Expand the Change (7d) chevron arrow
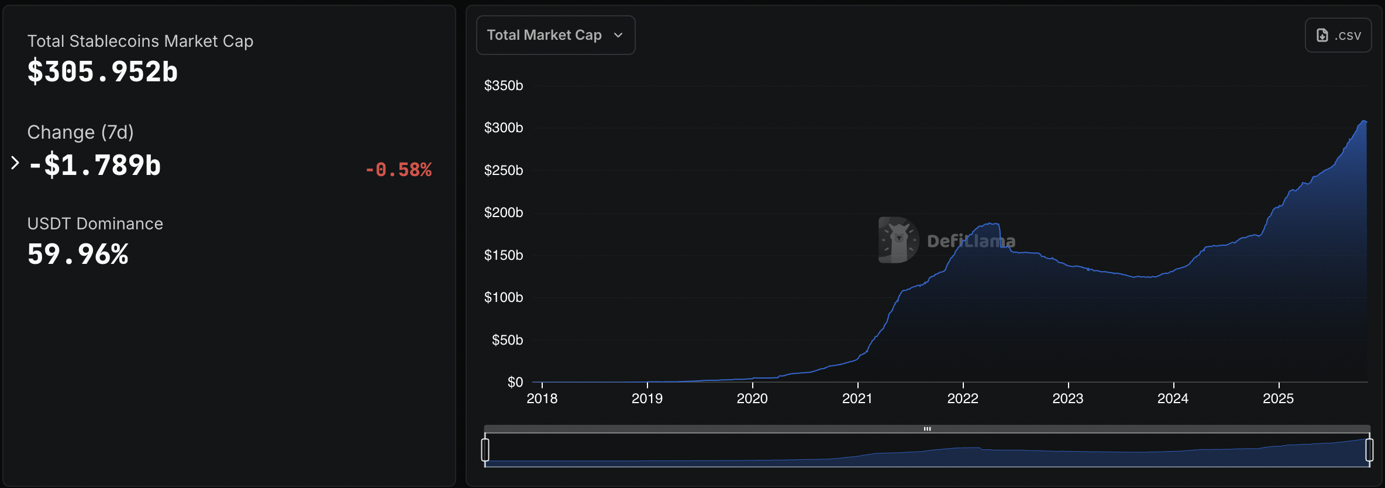The image size is (1385, 488). coord(15,163)
